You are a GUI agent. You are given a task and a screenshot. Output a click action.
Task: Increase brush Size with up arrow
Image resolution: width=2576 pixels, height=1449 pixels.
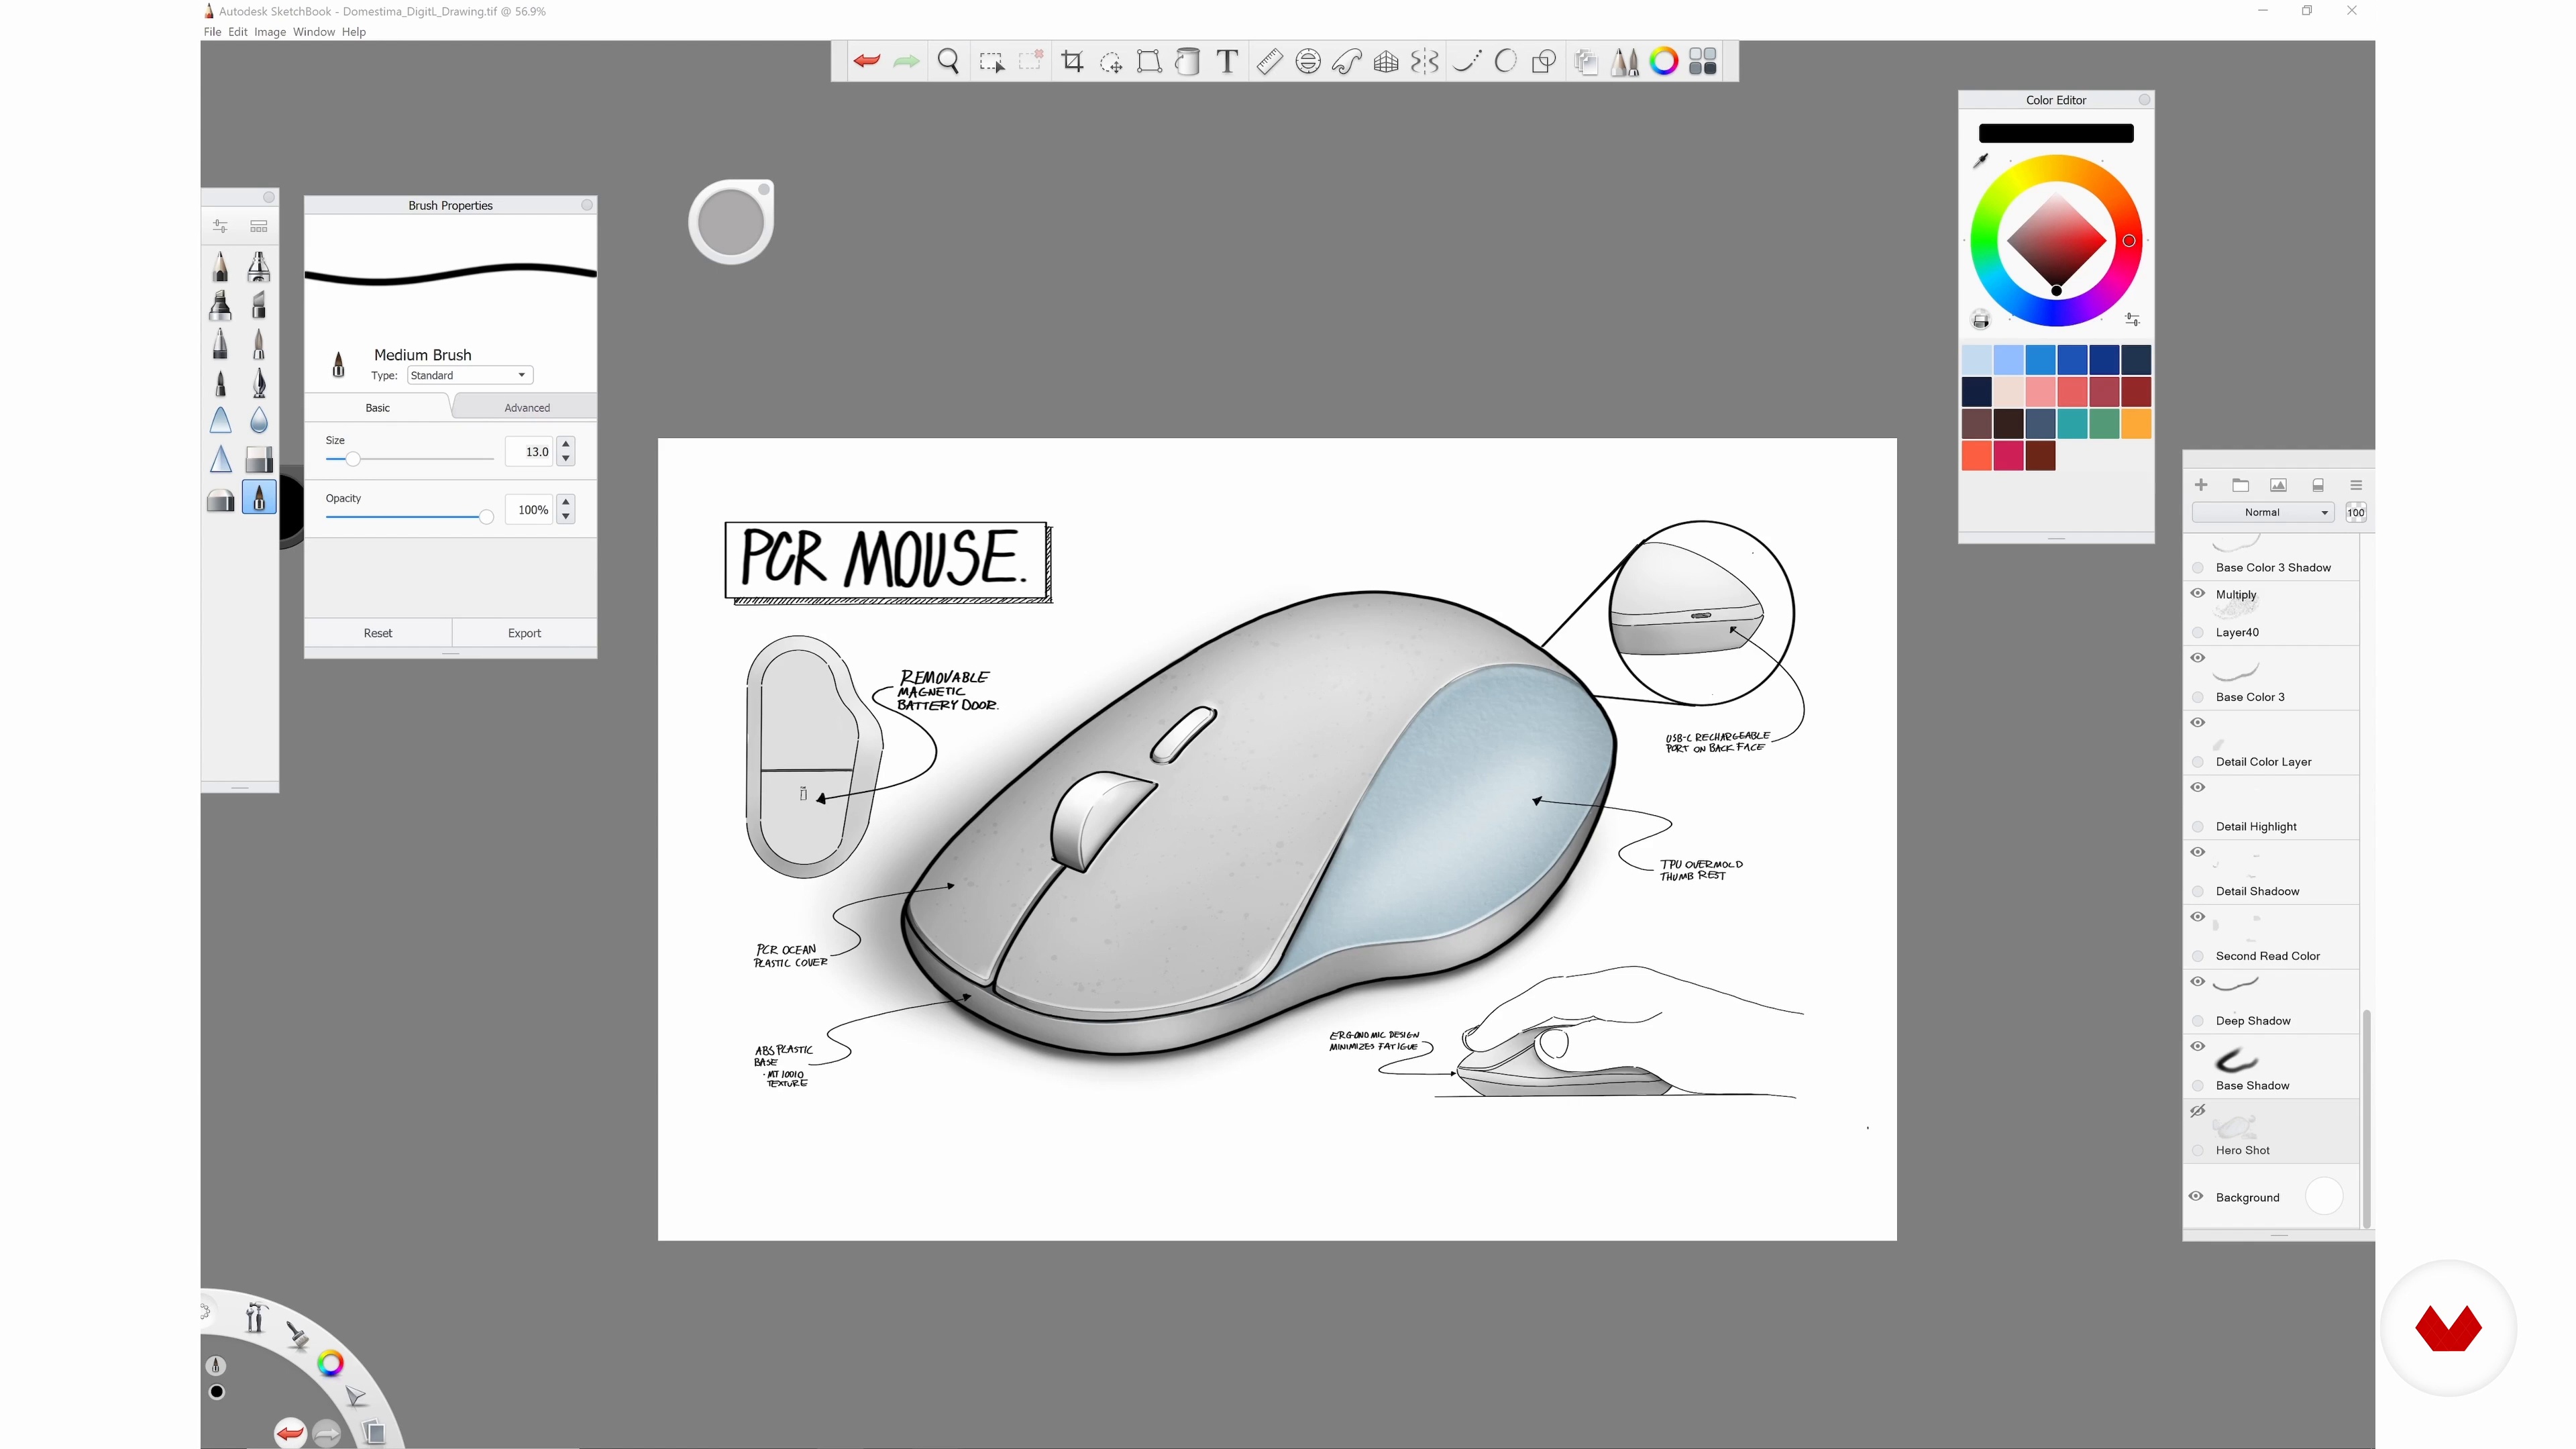click(566, 443)
